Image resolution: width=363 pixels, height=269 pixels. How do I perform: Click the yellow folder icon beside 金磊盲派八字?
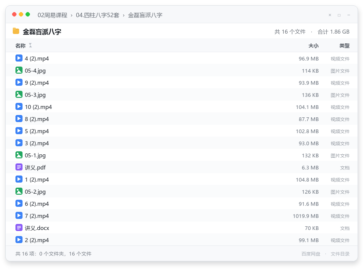[16, 31]
